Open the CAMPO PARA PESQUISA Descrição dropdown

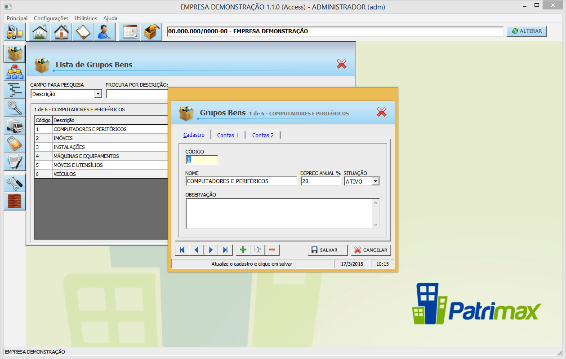(x=98, y=94)
